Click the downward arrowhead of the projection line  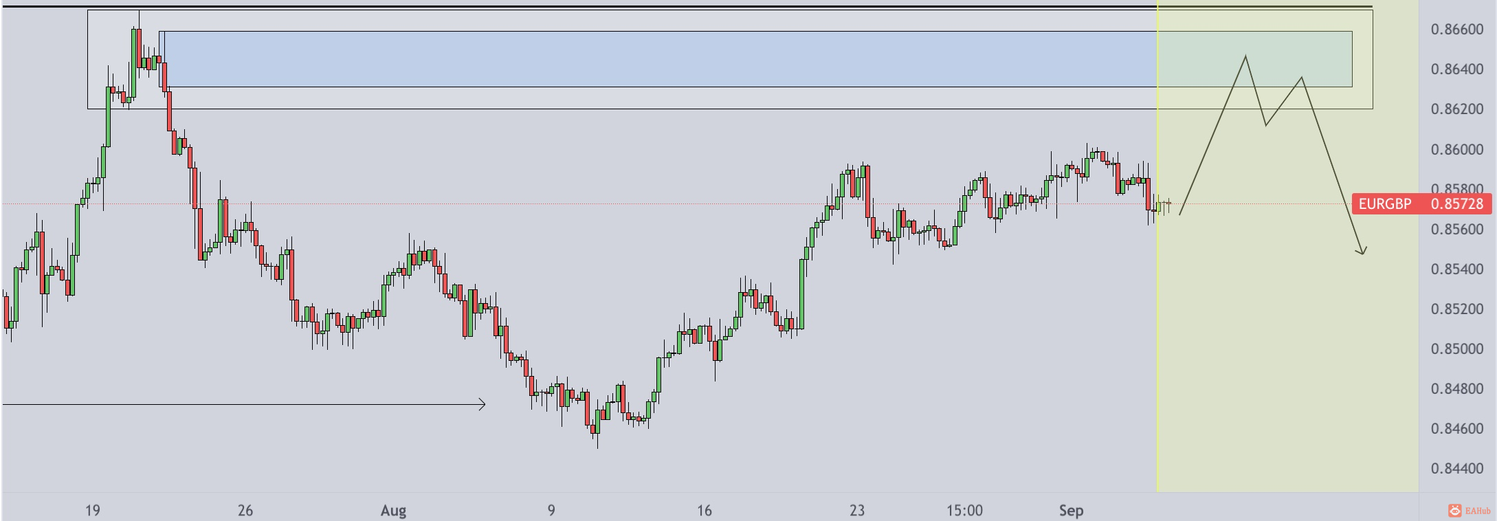point(1362,252)
